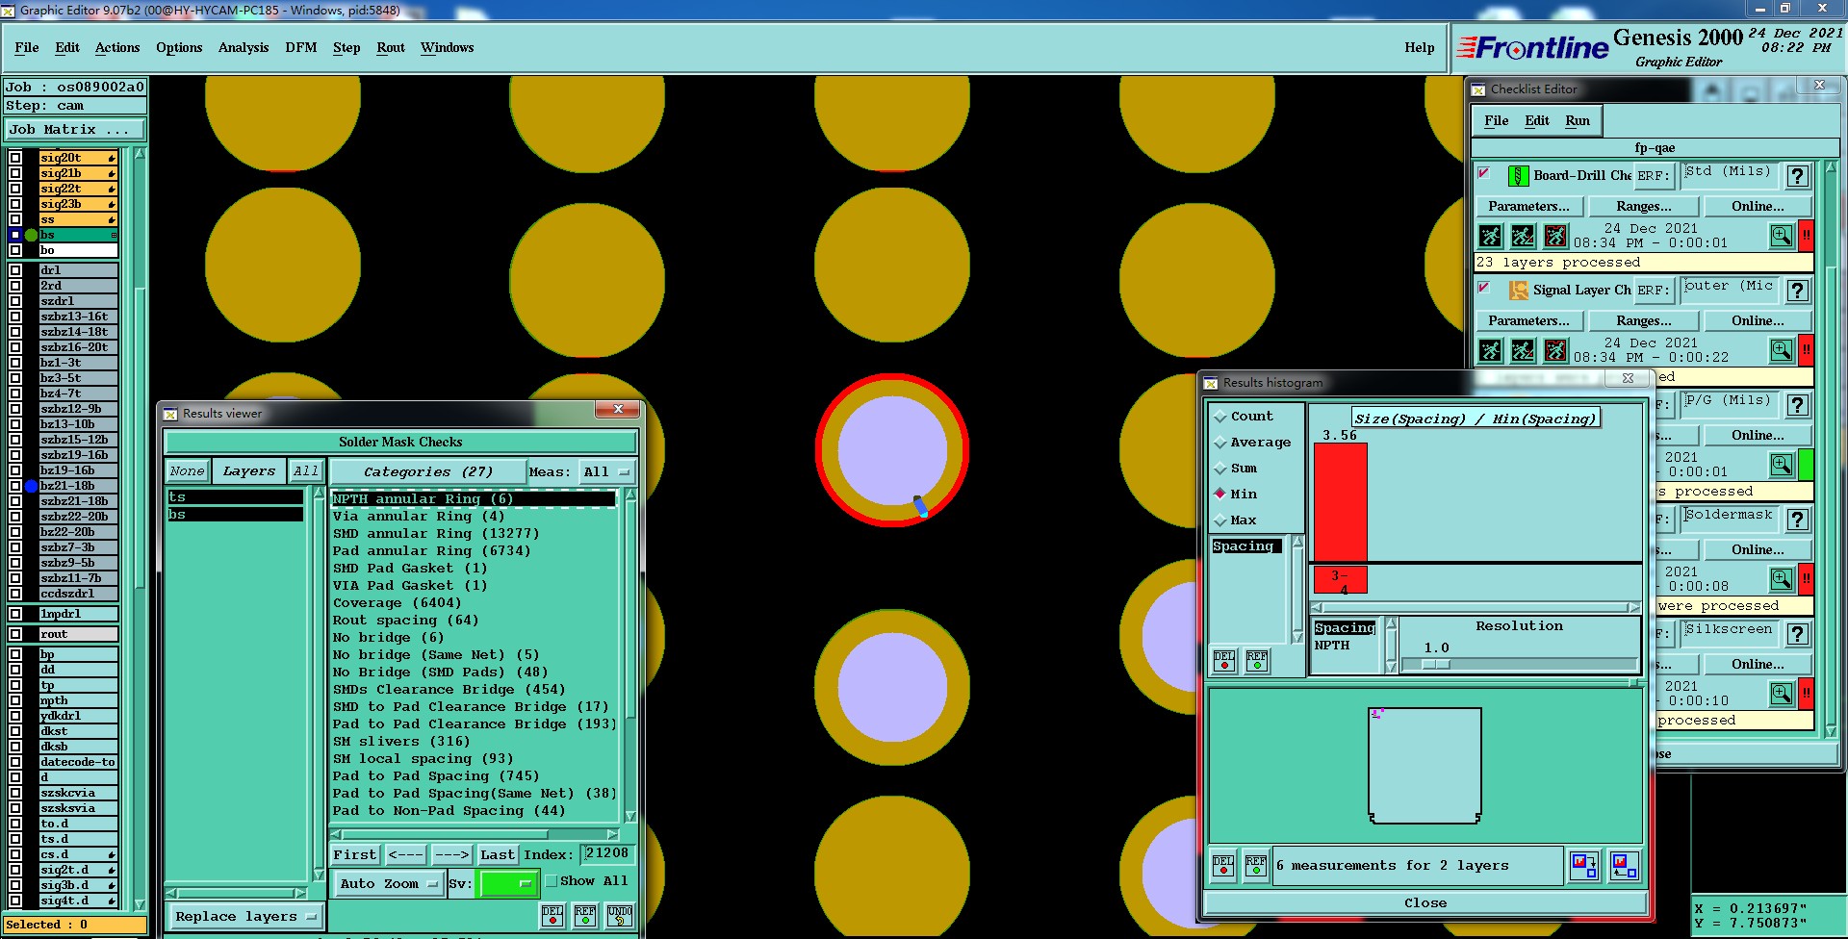Click red-outlined run icon under Board-Drill Check
The width and height of the screenshot is (1848, 939).
point(1555,236)
